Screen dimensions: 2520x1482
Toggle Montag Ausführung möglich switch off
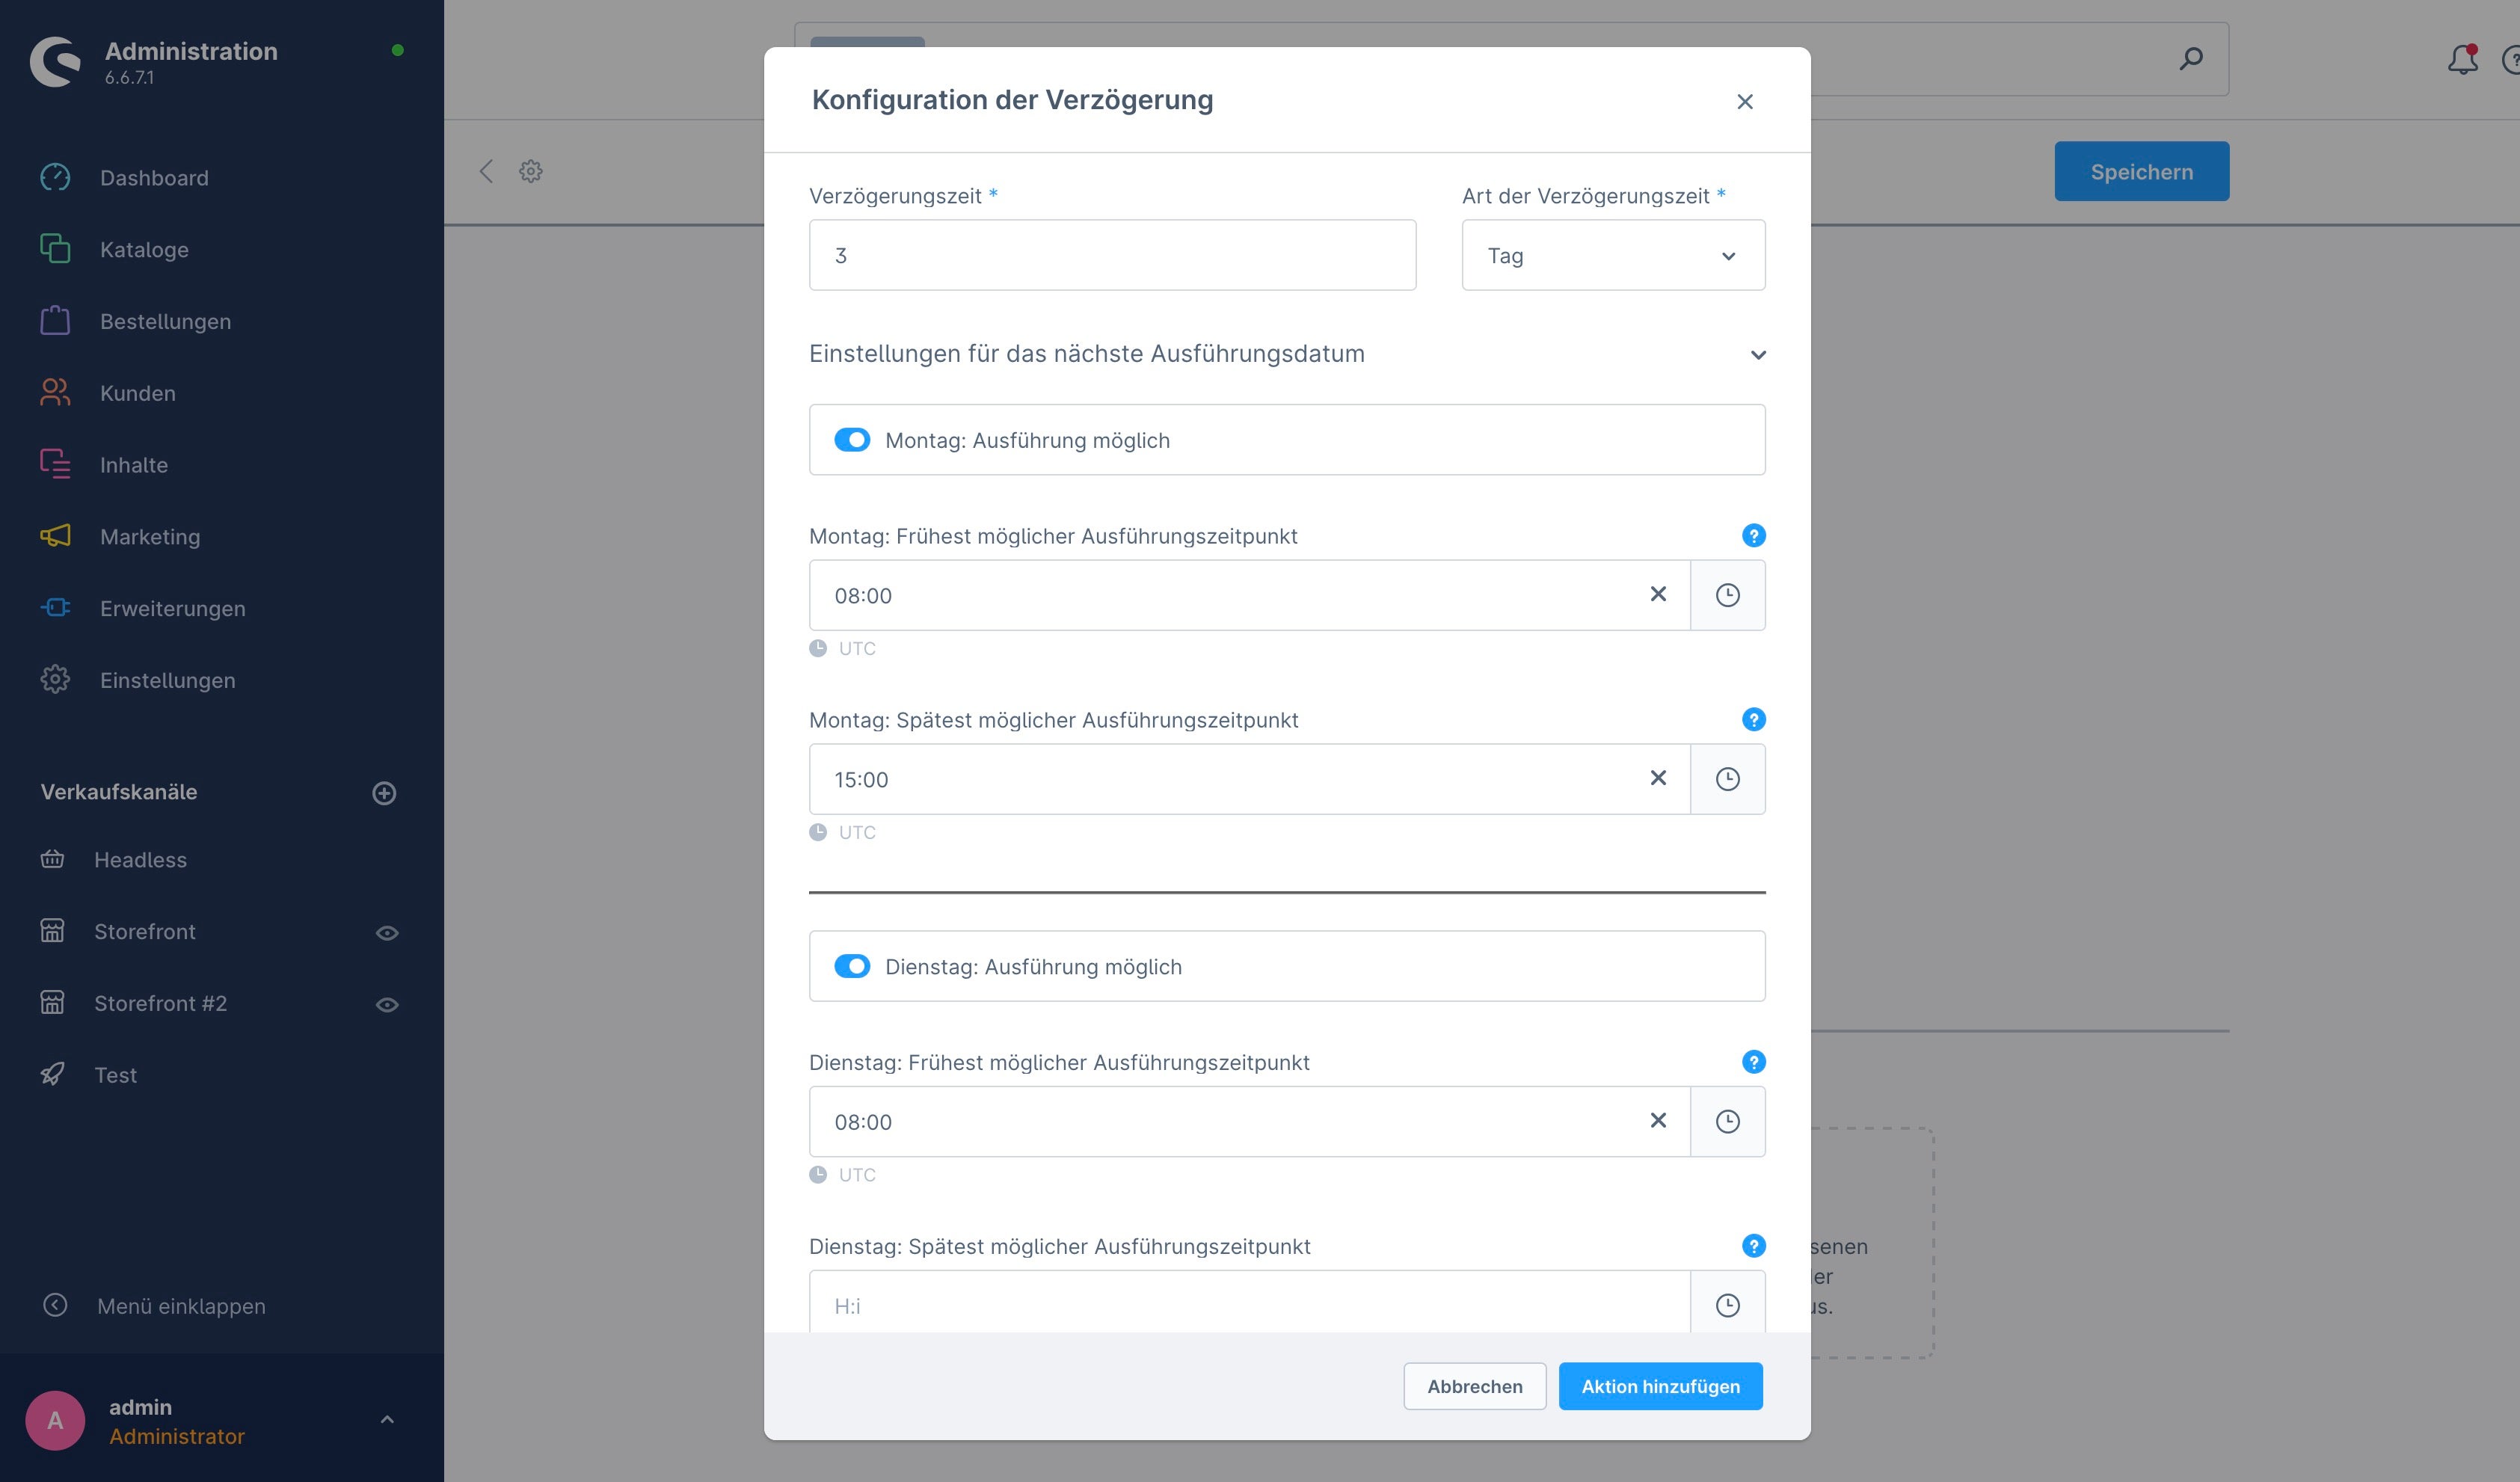[x=853, y=440]
